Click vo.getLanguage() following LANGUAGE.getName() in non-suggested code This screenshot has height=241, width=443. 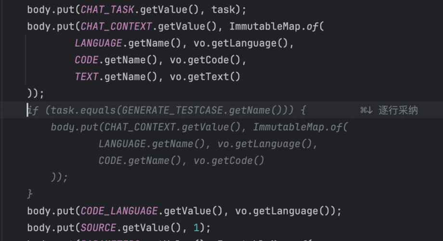tap(240, 43)
